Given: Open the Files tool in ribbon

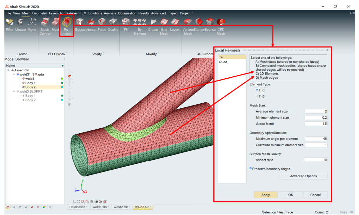Looking at the screenshot, I should [9, 25].
